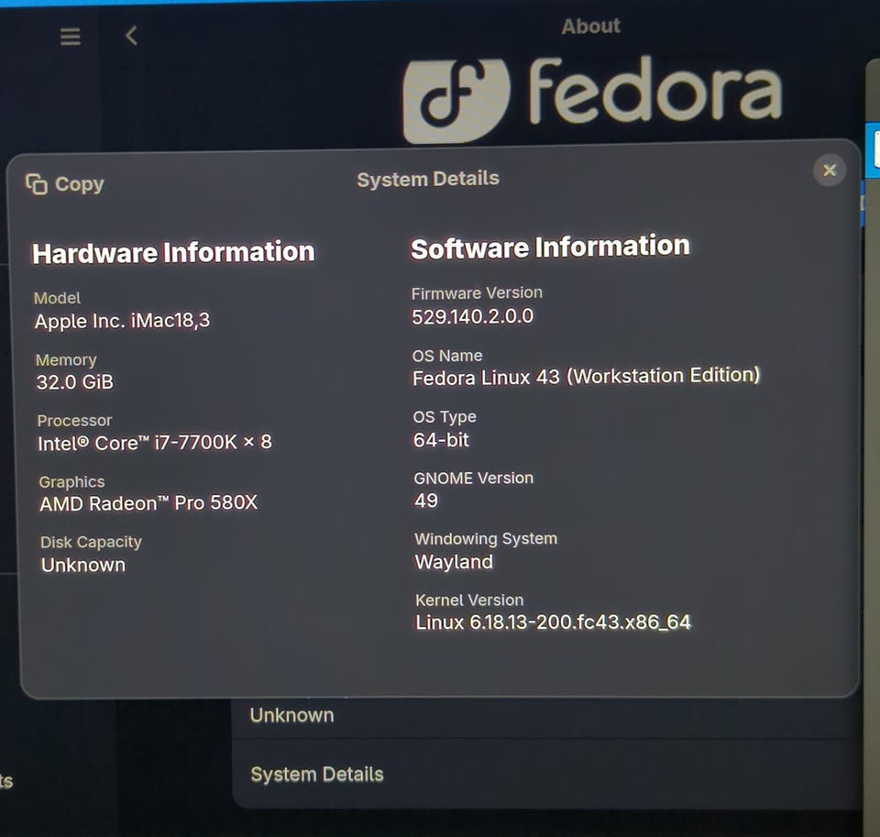Select graphics value 'AMD Radeon Pro 580X'
The height and width of the screenshot is (837, 880).
click(148, 502)
